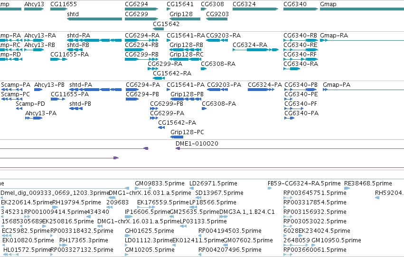Click the RE38468.5prime EST label
The image size is (404, 257).
(x=368, y=184)
